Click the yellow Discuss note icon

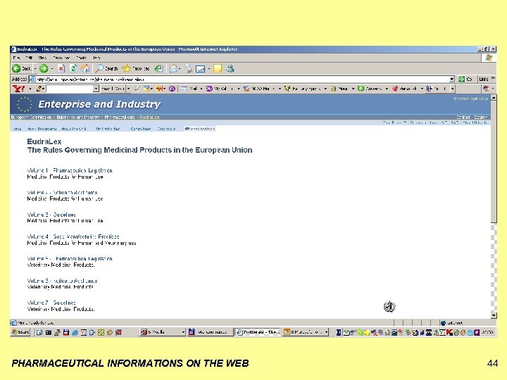(218, 68)
